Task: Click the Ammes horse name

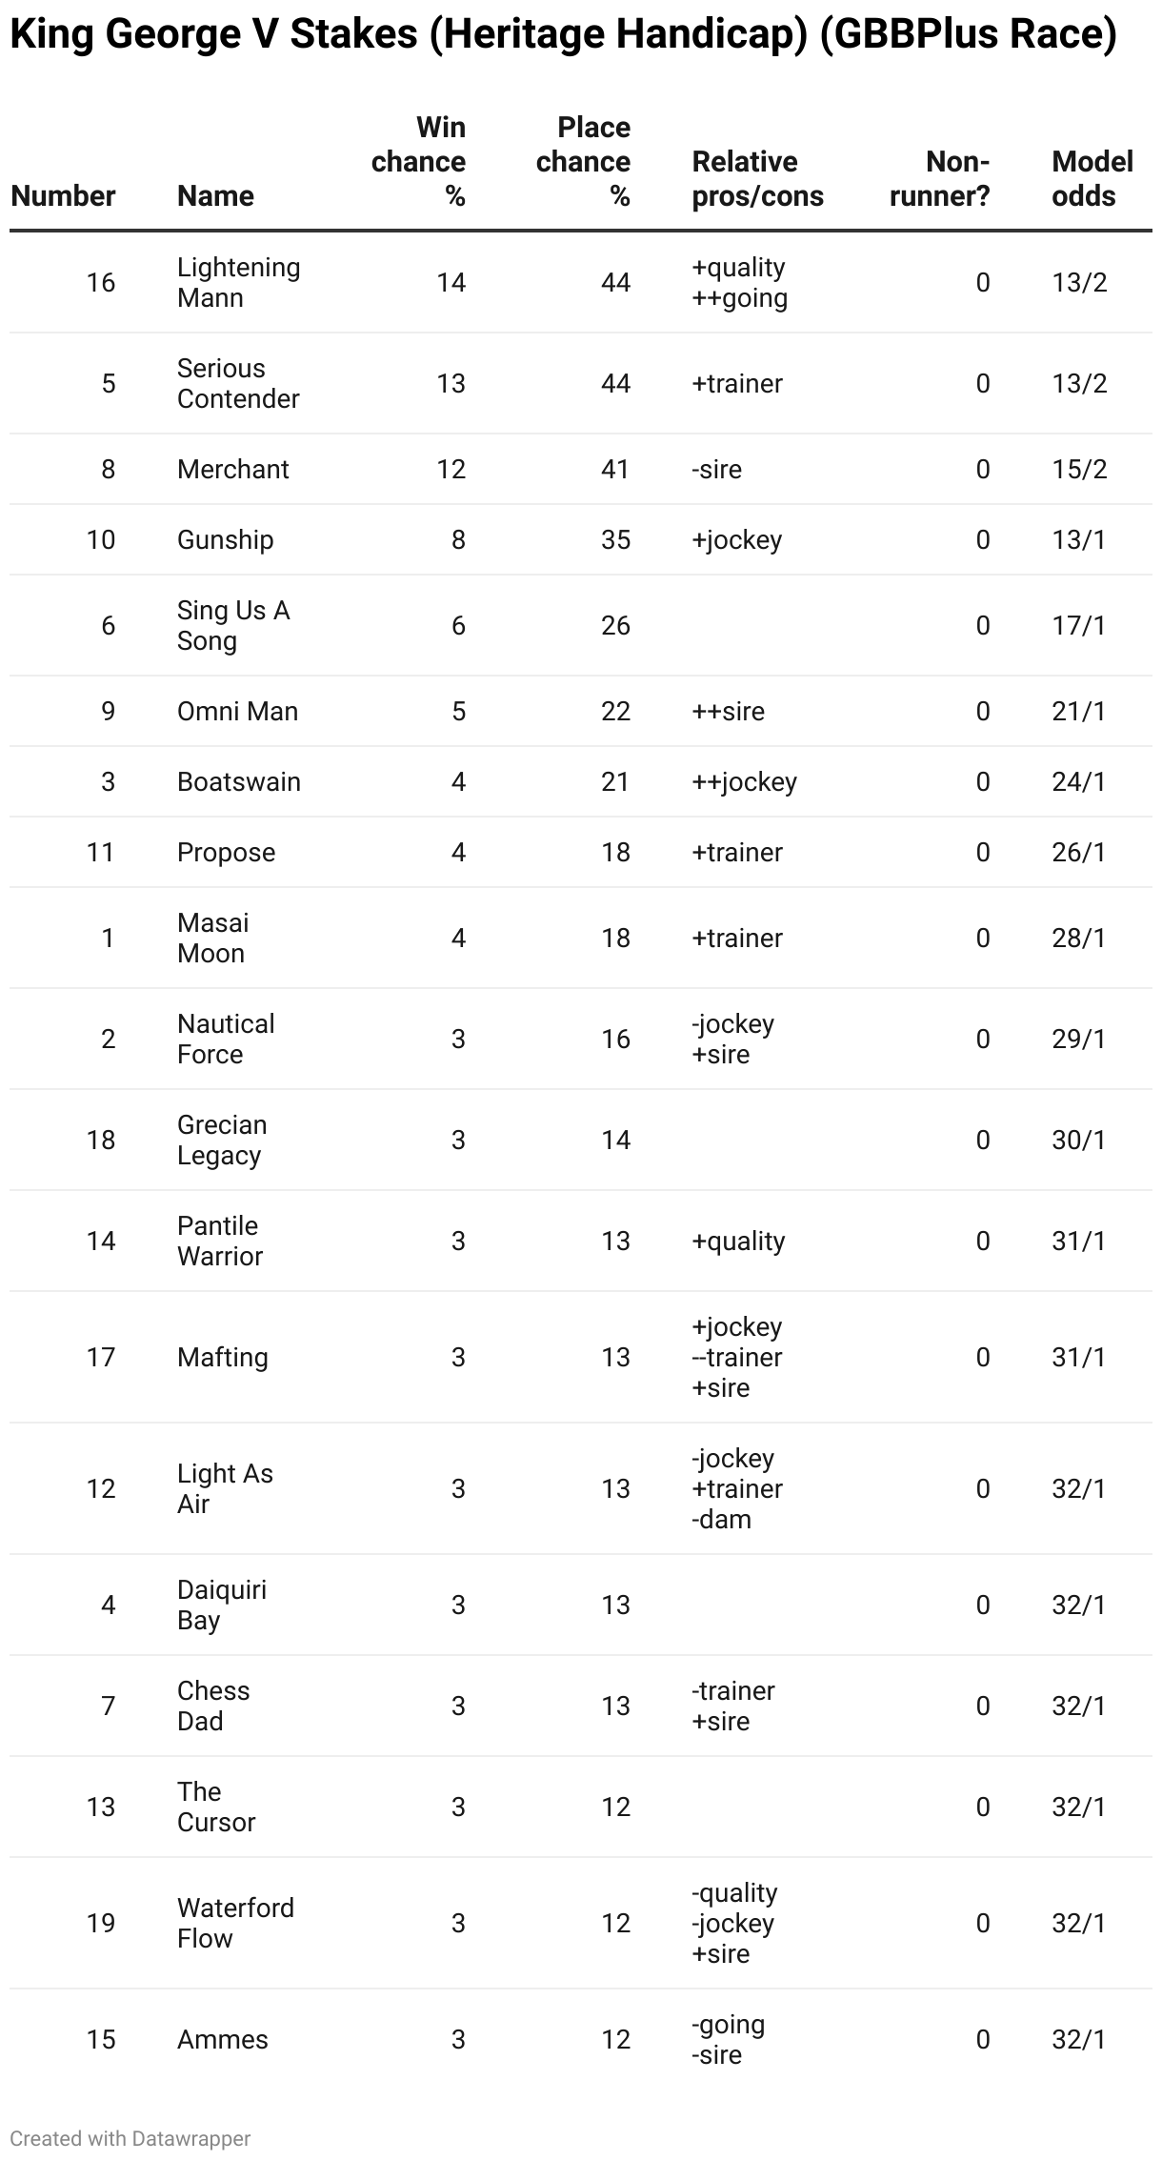Action: [223, 2039]
